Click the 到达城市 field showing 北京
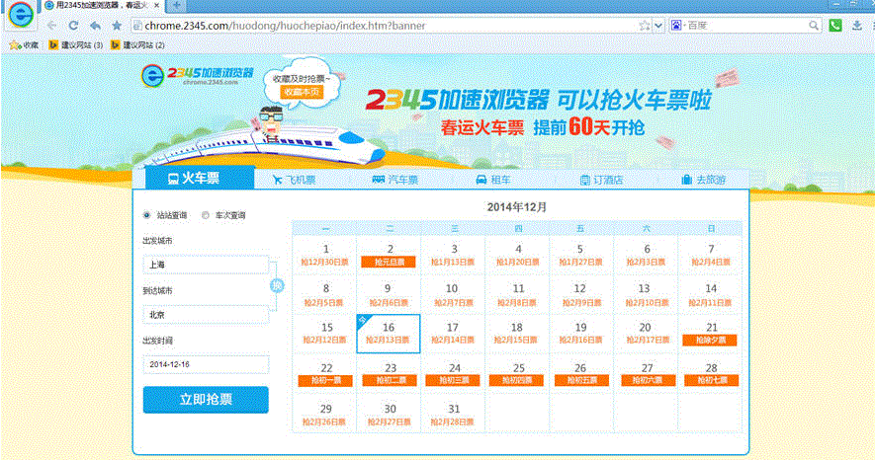Image resolution: width=875 pixels, height=460 pixels. point(206,315)
